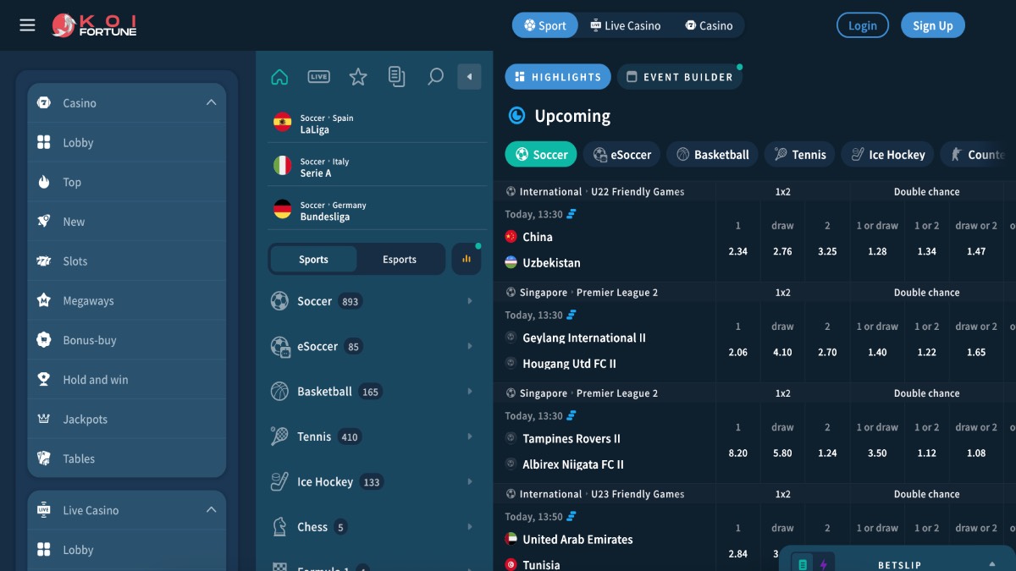The image size is (1016, 571).
Task: Click the Login button
Action: pyautogui.click(x=862, y=25)
